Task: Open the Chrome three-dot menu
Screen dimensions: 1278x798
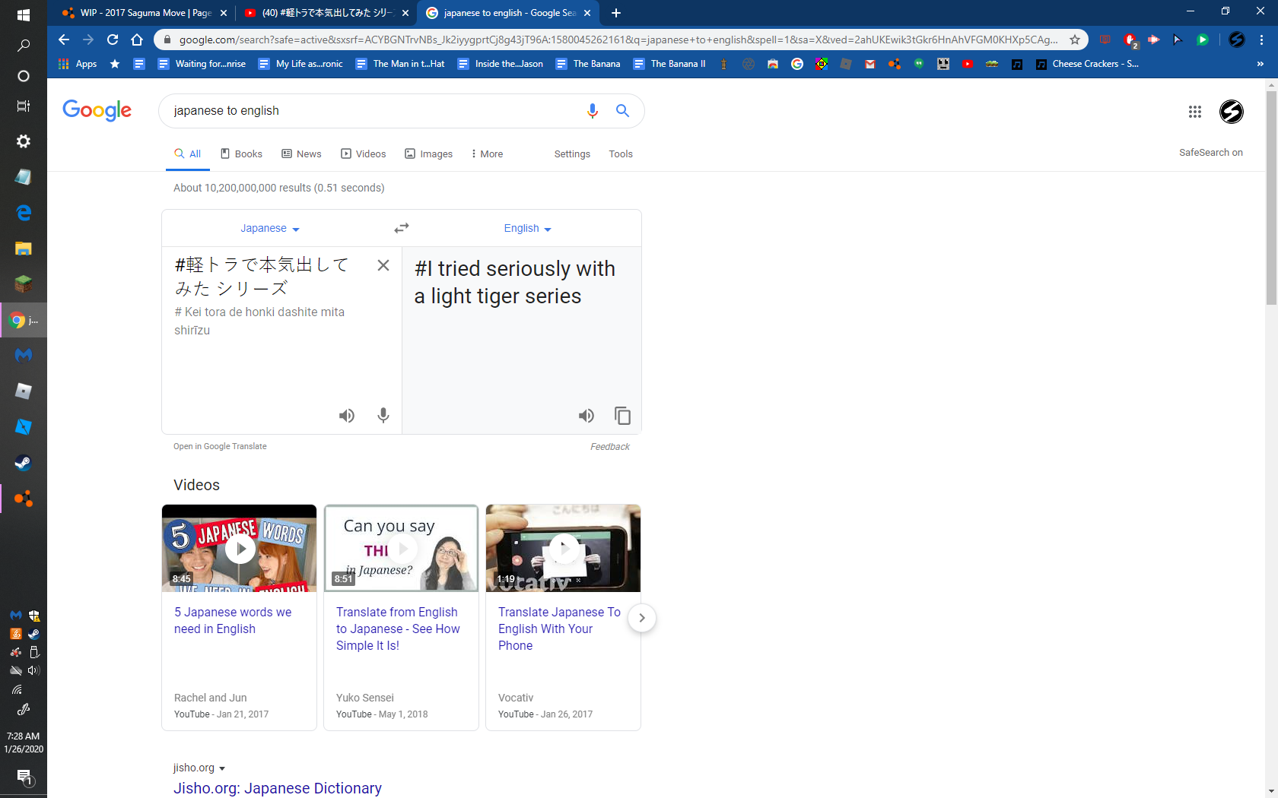Action: pyautogui.click(x=1261, y=40)
